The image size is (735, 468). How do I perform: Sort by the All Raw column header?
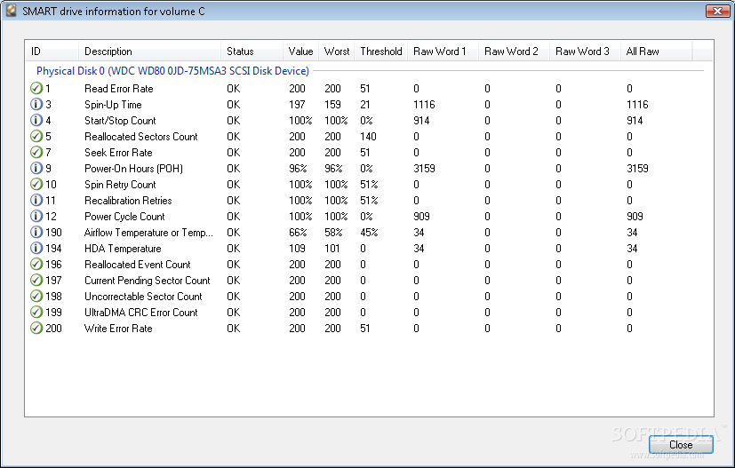[656, 52]
